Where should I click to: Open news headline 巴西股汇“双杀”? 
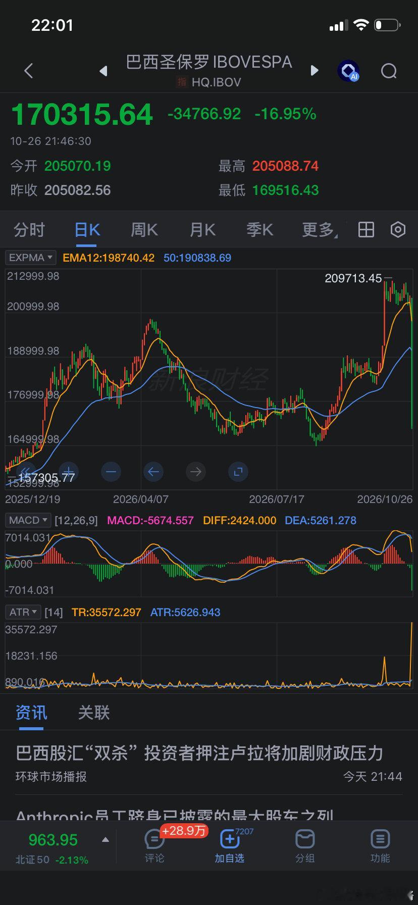coord(199,753)
